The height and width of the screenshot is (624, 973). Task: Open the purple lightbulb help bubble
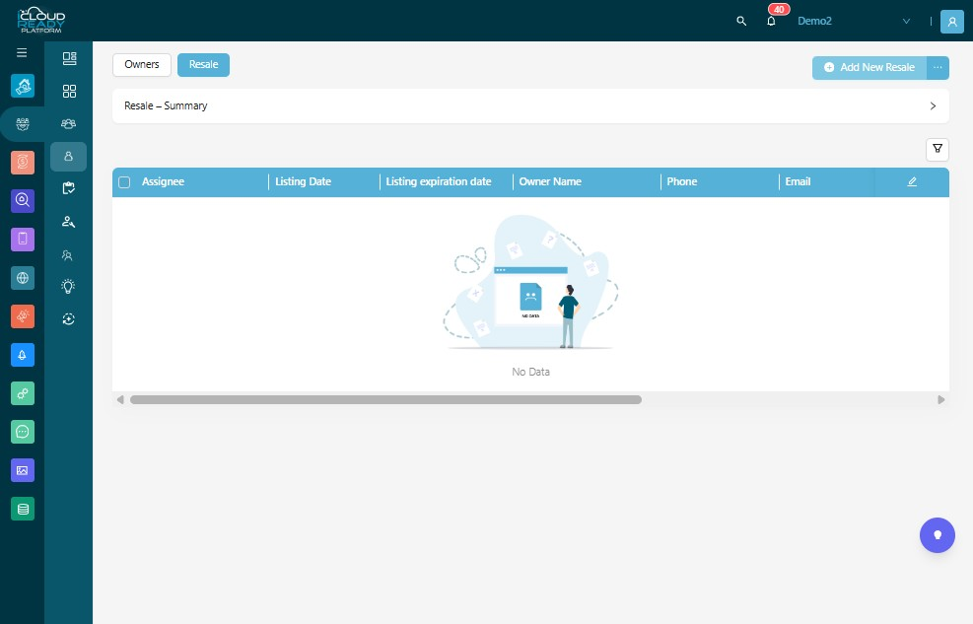(x=937, y=535)
